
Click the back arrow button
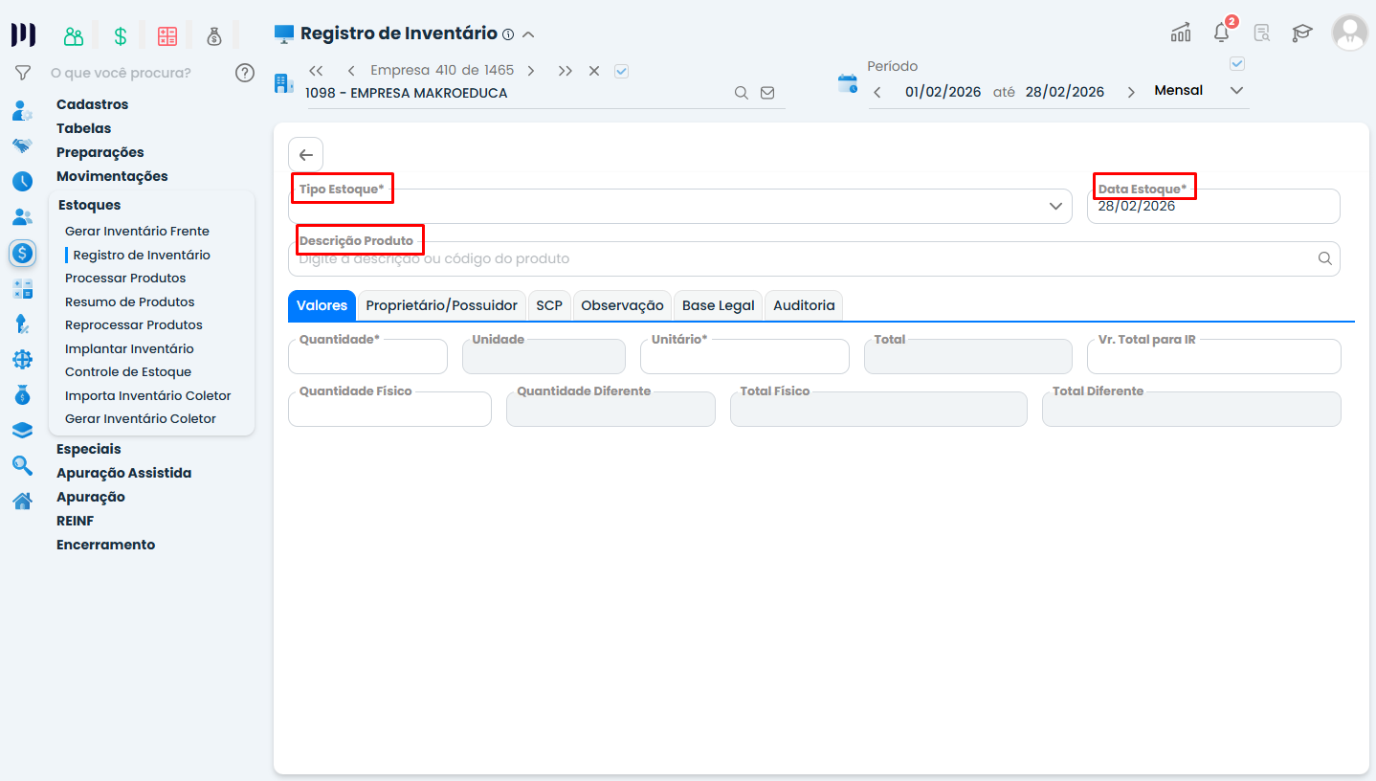pos(306,155)
